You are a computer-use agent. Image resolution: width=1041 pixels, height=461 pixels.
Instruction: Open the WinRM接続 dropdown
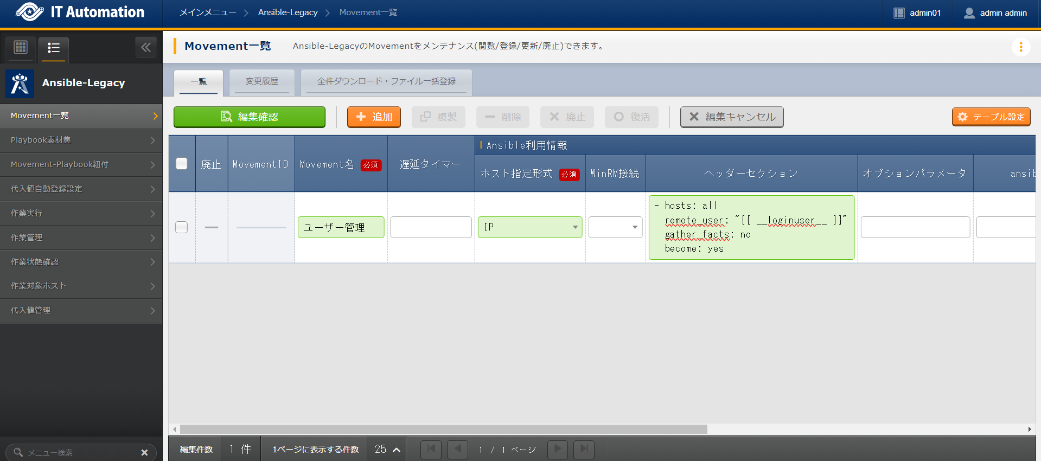click(x=615, y=227)
